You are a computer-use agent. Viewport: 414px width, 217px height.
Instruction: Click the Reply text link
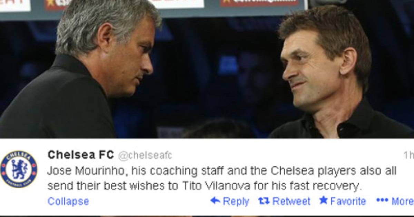[x=236, y=201]
